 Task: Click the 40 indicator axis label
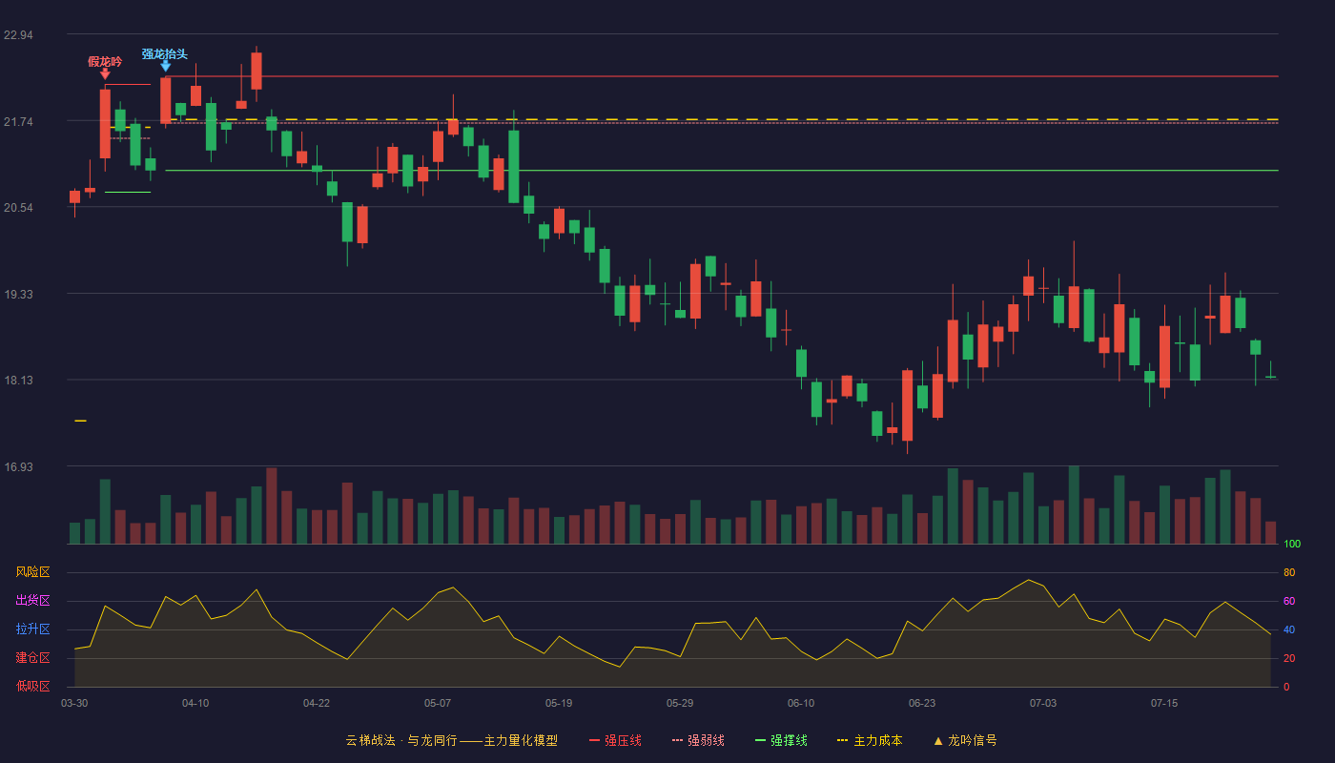(x=1289, y=629)
